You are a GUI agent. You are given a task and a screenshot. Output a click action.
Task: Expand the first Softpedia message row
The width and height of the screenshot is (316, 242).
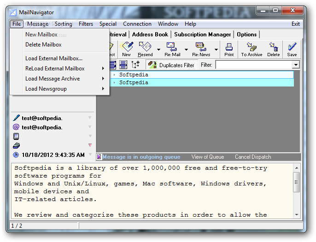114,75
